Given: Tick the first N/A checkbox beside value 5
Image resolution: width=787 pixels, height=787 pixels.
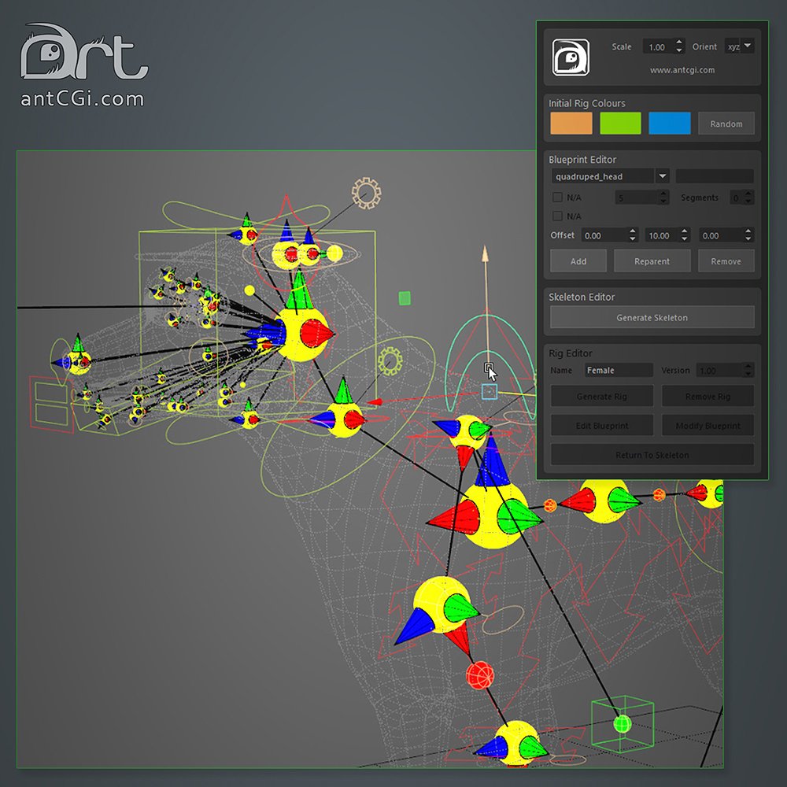Looking at the screenshot, I should click(x=557, y=198).
